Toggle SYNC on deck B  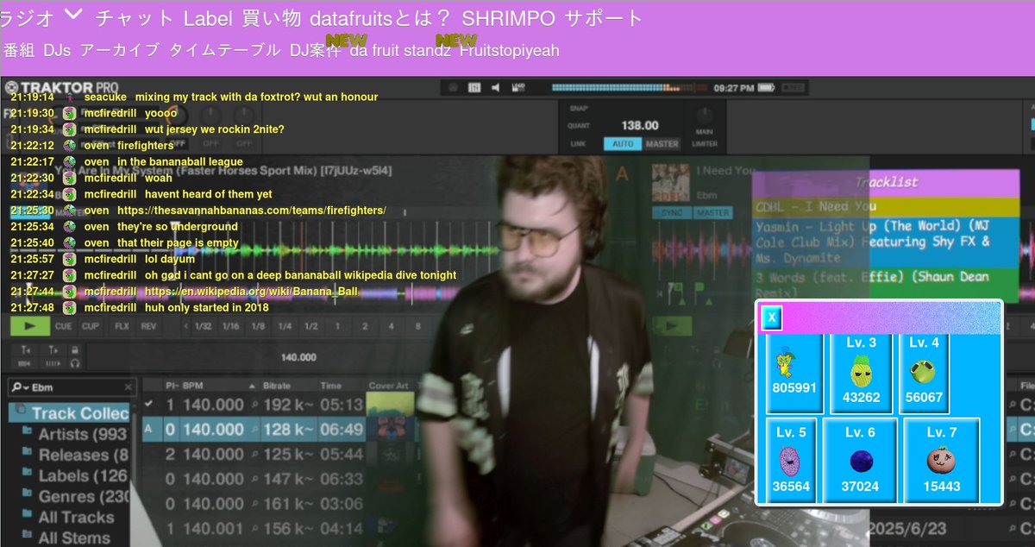(672, 212)
